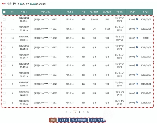Image resolution: width=157 pixels, height=124 pixels.
Task: Click the 5,200원 amount cell
Action: (x=132, y=19)
